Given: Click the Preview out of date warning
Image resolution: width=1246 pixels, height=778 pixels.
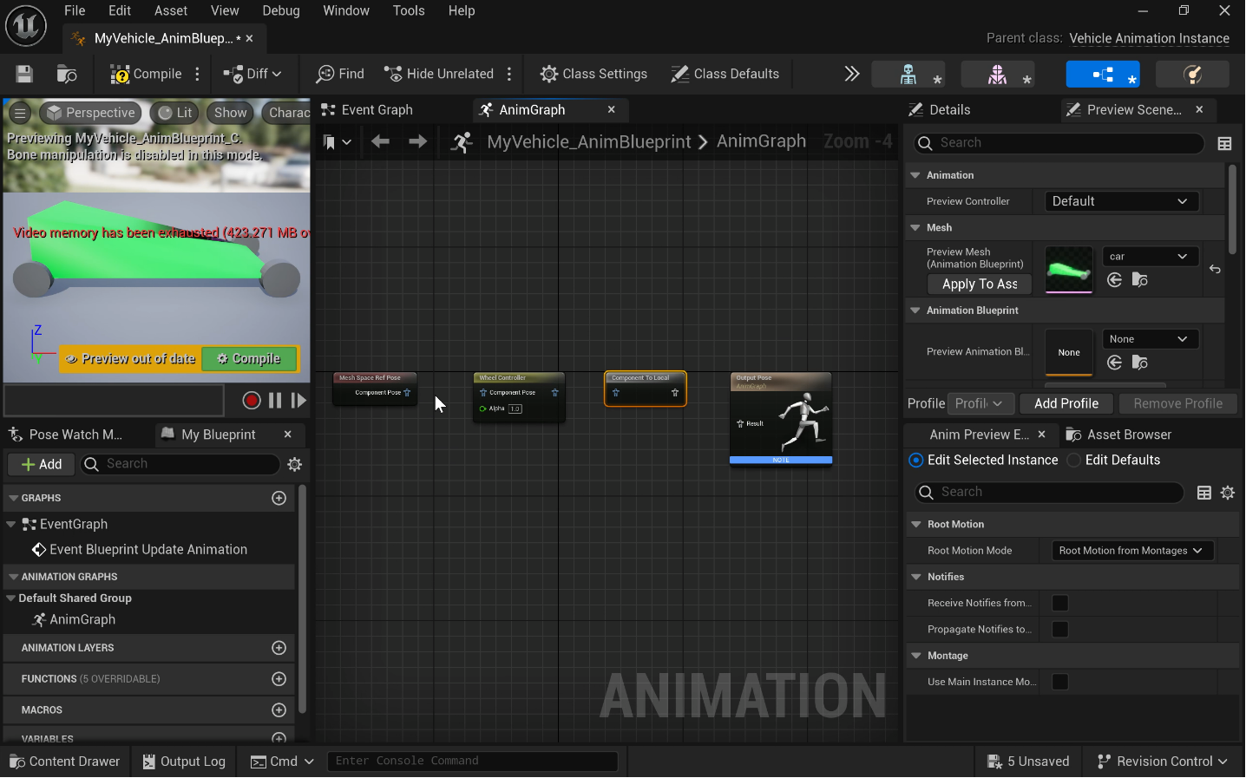Looking at the screenshot, I should pos(130,359).
